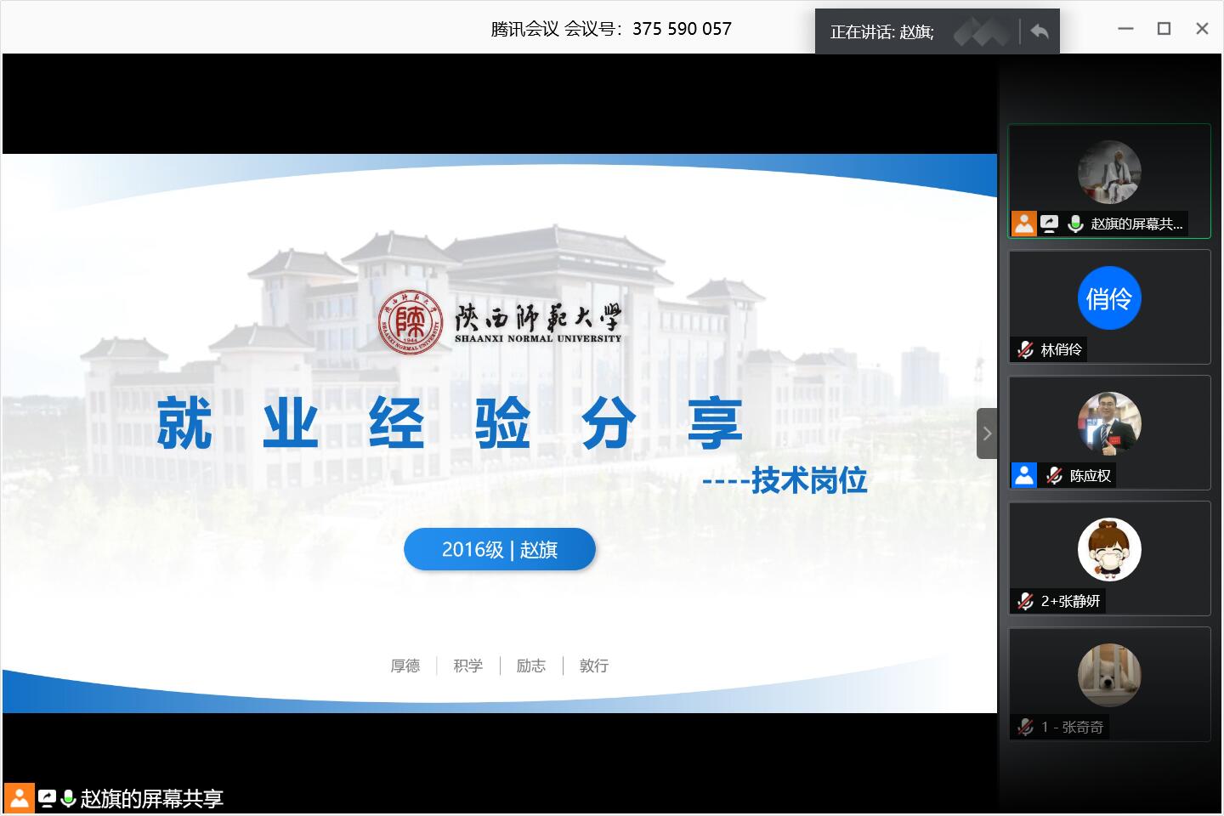Click the 2016级 | 赵旗 button on slide
The image size is (1224, 816).
point(500,550)
